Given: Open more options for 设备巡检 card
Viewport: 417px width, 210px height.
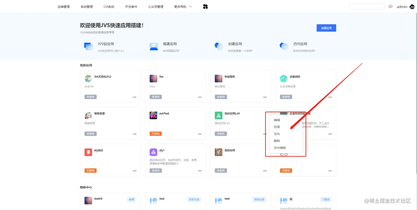Looking at the screenshot, I should tap(330, 97).
